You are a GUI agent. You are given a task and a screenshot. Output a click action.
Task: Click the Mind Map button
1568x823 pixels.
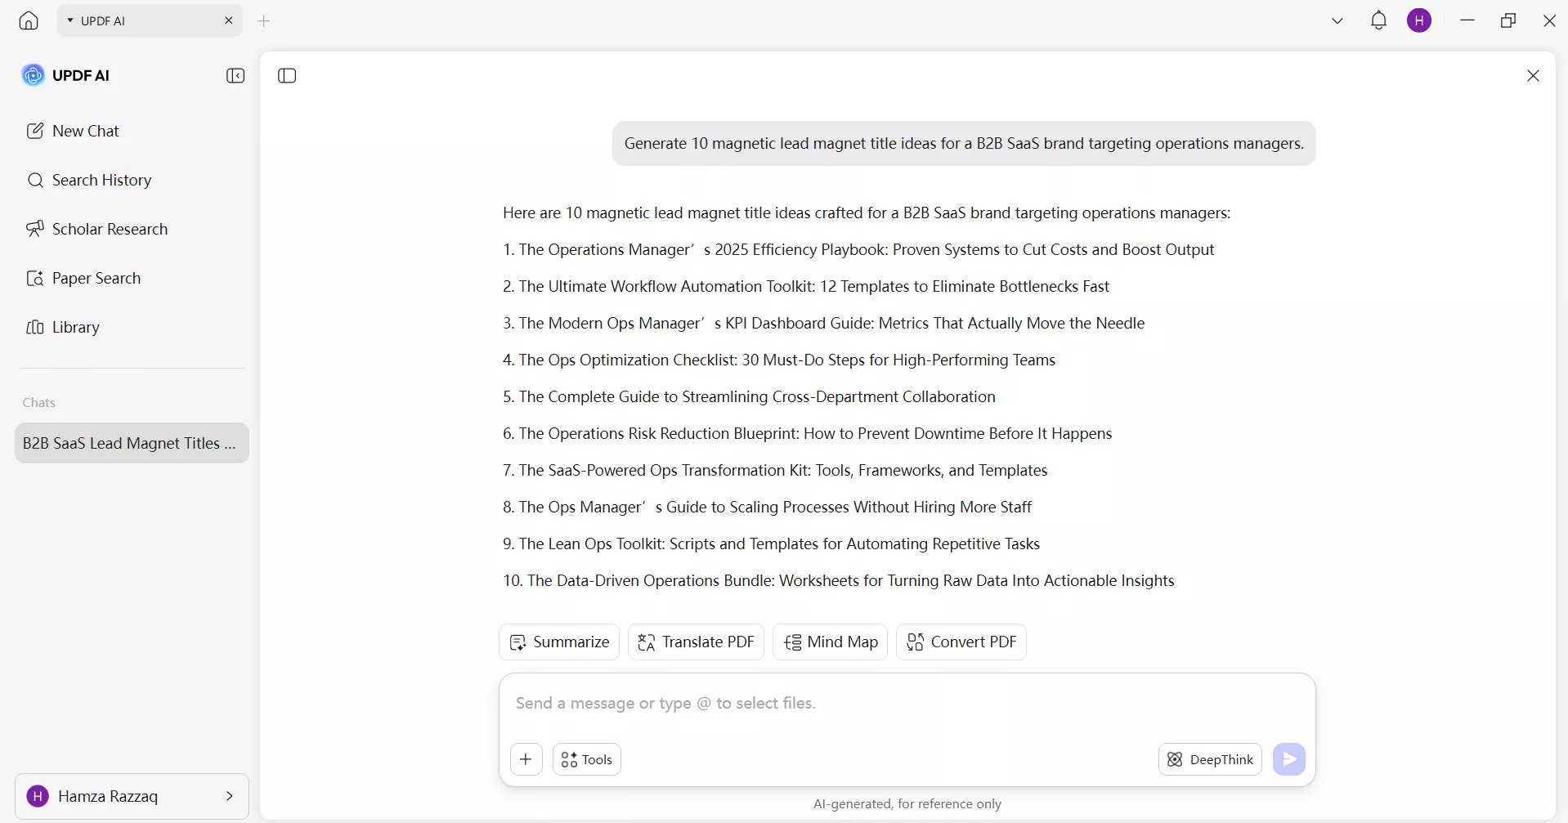(x=830, y=642)
